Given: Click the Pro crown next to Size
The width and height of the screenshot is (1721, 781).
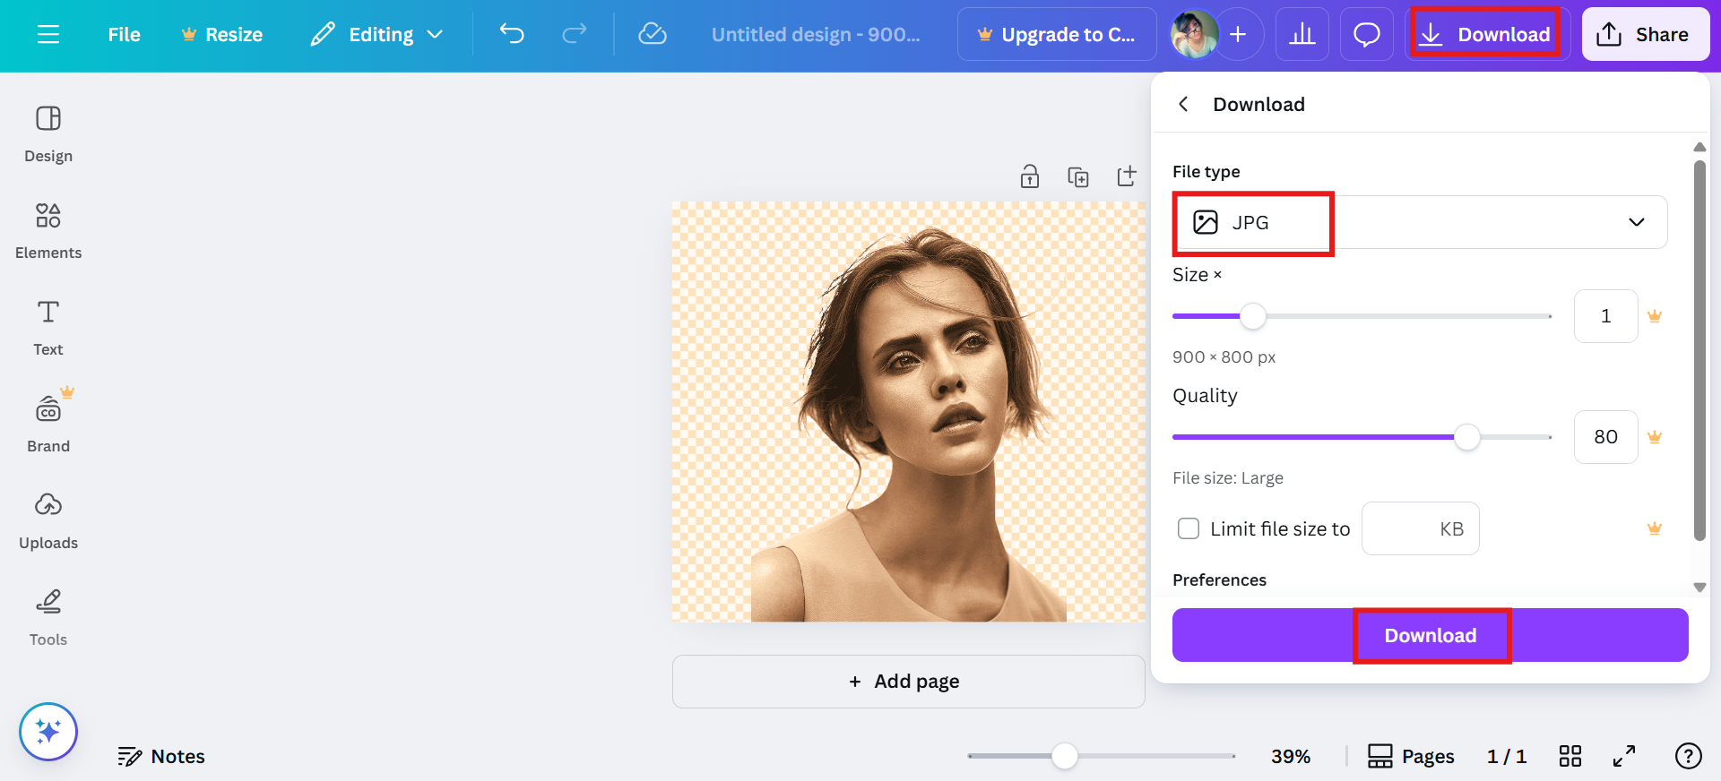Looking at the screenshot, I should (x=1655, y=316).
